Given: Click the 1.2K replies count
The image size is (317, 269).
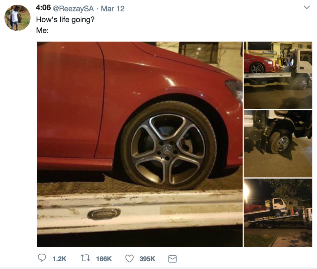Looking at the screenshot, I should click(59, 258).
